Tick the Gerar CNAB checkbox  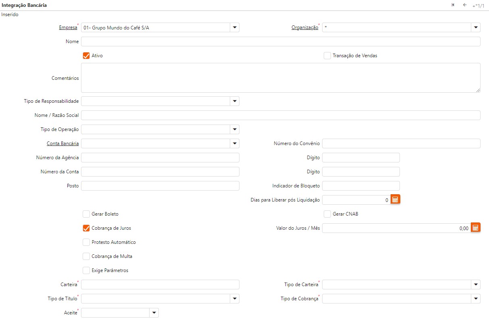pos(327,214)
